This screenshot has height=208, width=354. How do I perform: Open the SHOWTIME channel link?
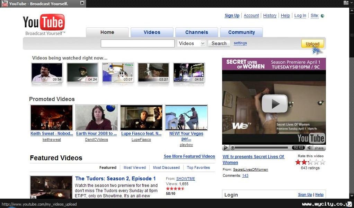[186, 179]
